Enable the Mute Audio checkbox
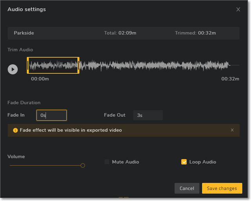251x201 pixels. click(x=107, y=162)
